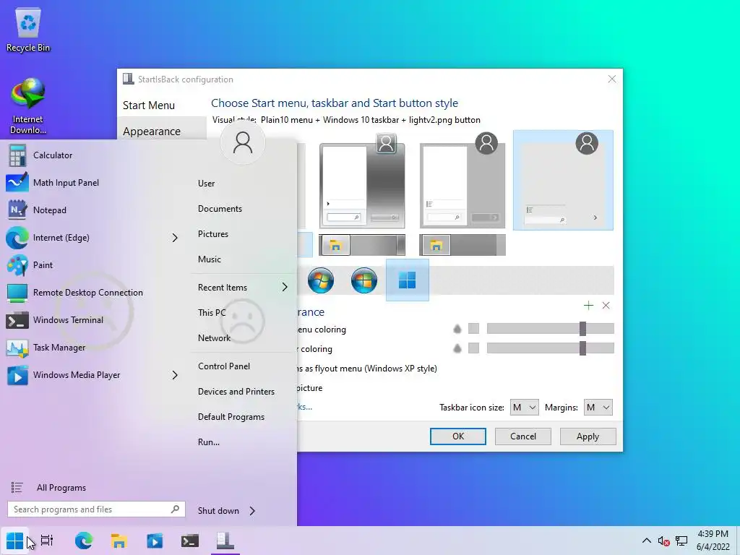This screenshot has height=555, width=740.
Task: Click the taskbar coloring color swatch
Action: [x=473, y=348]
